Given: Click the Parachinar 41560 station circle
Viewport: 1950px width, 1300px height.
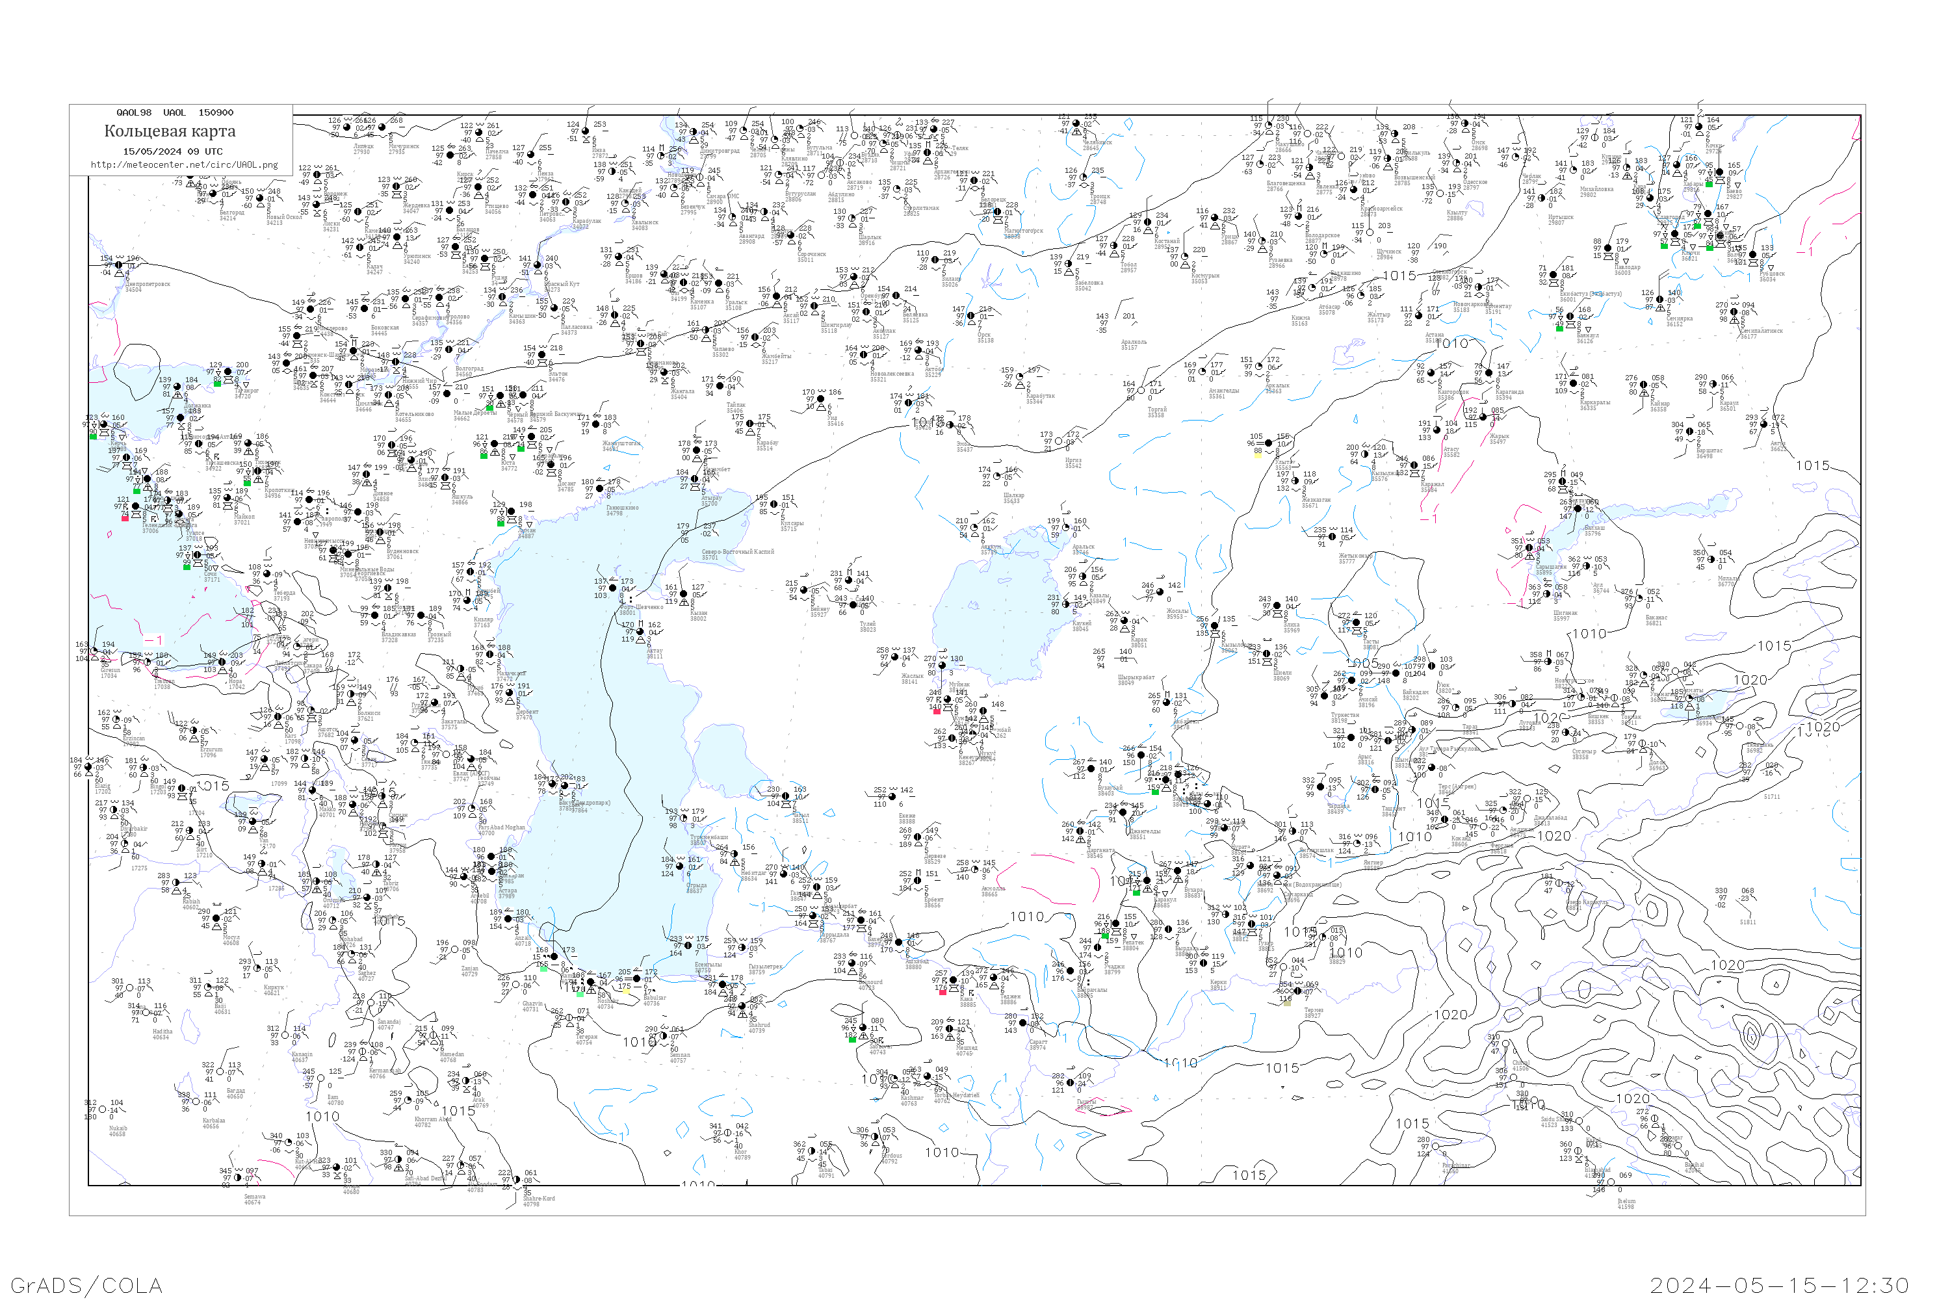Looking at the screenshot, I should pos(1436,1147).
